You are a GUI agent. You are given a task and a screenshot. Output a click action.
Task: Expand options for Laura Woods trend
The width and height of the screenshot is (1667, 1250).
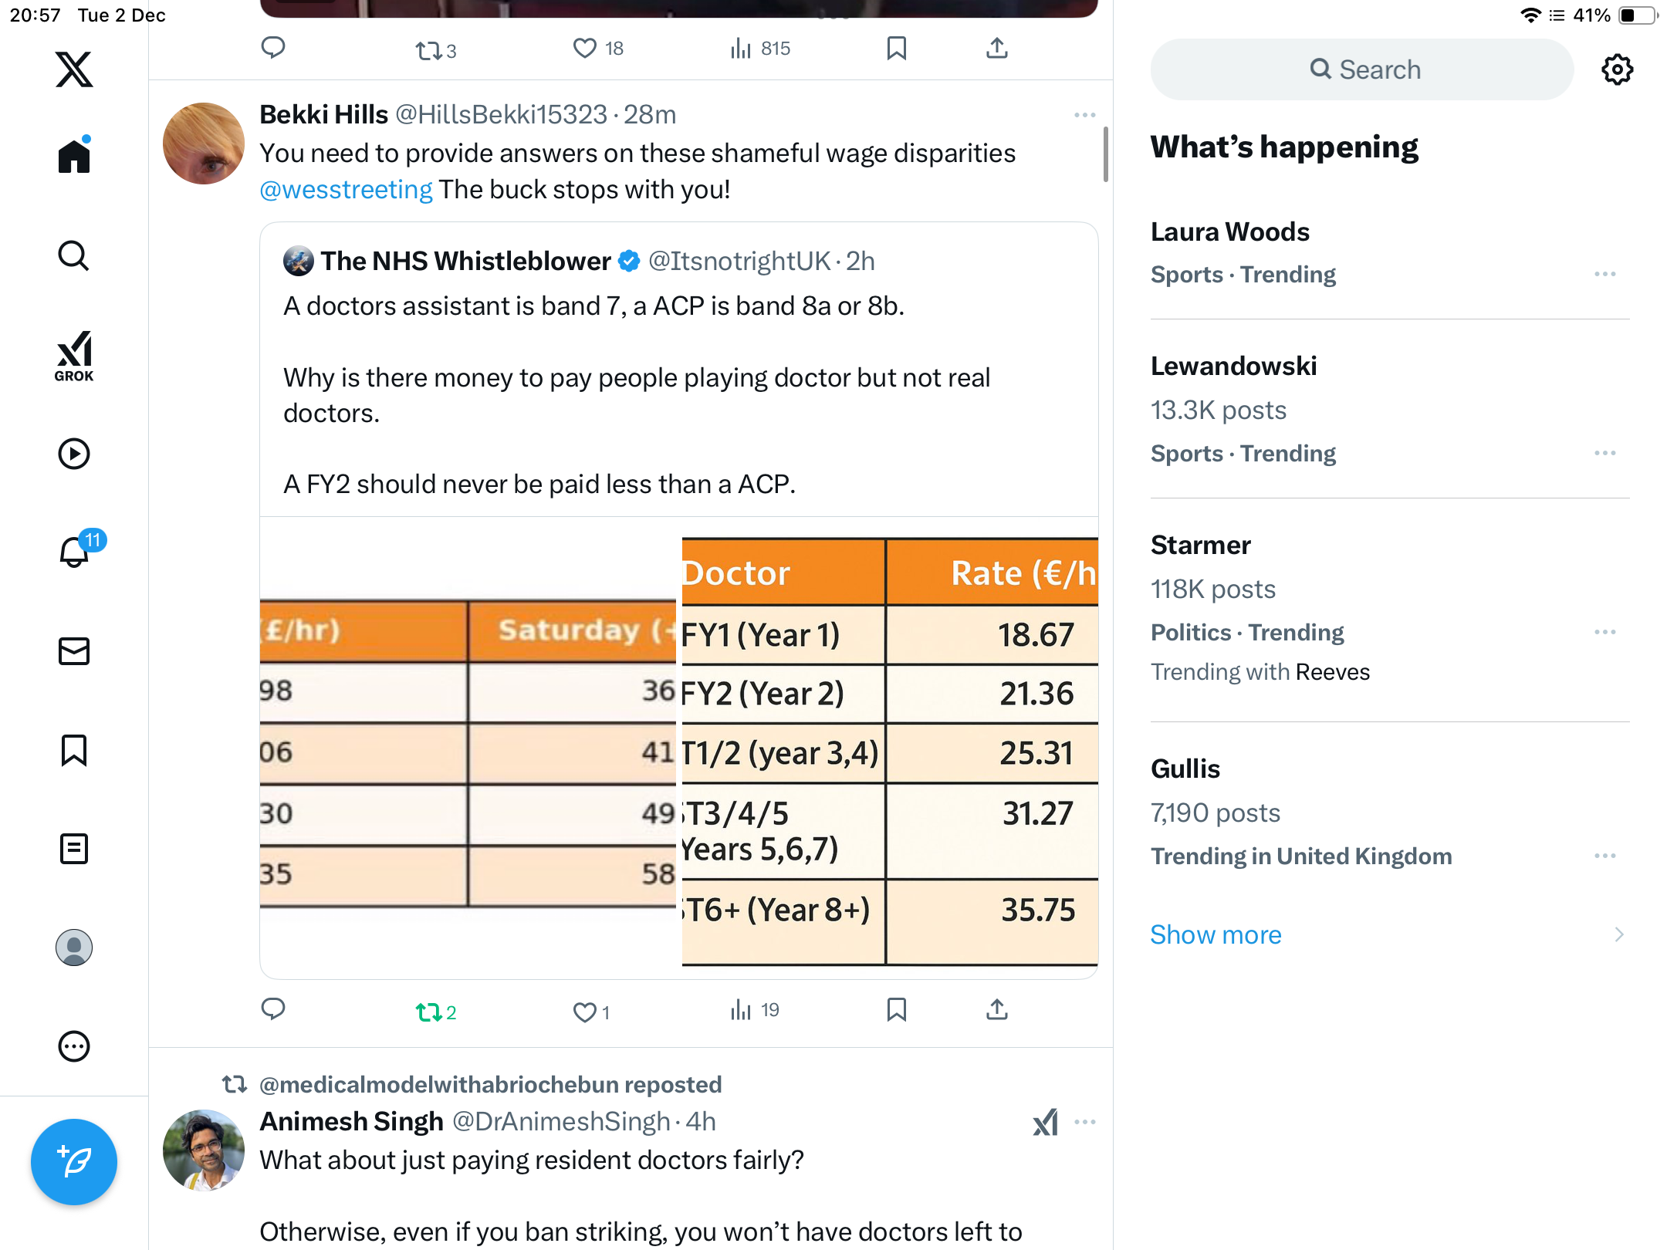point(1604,274)
